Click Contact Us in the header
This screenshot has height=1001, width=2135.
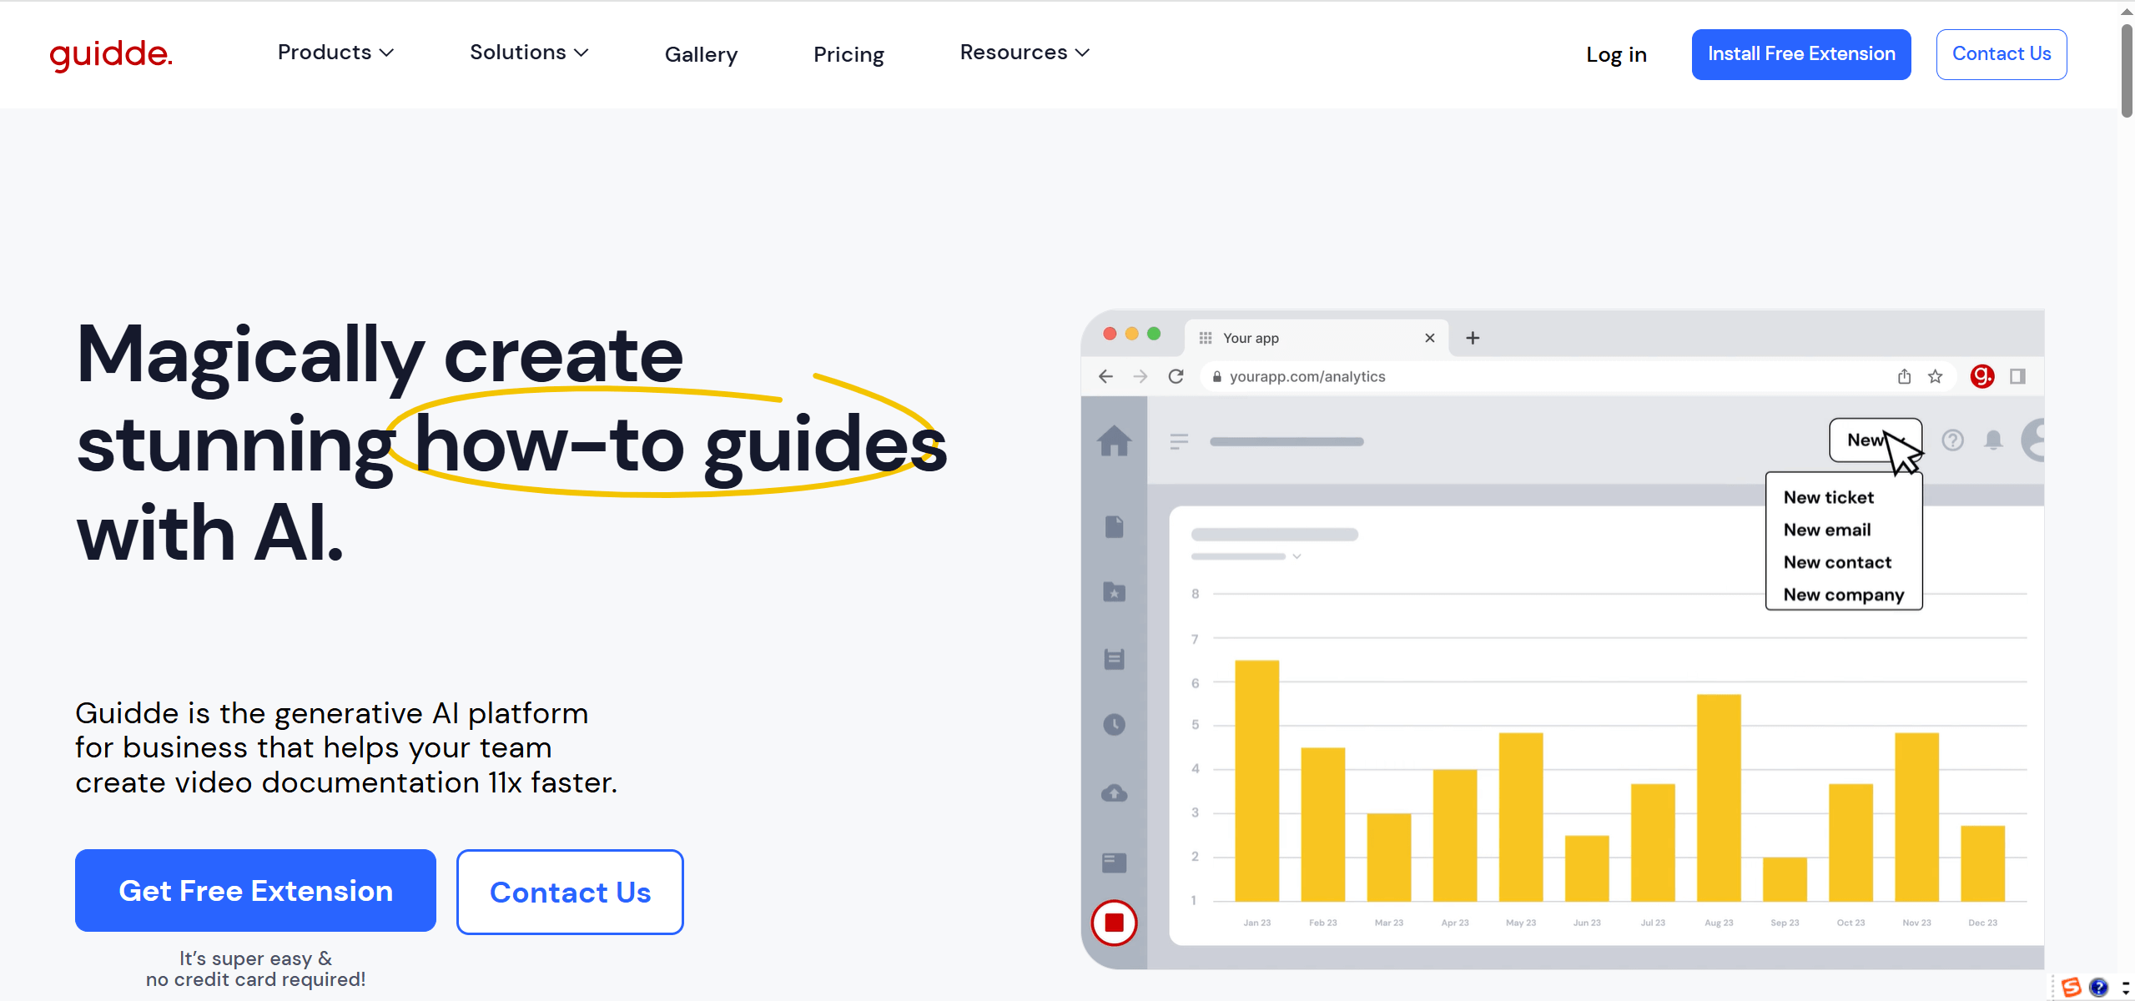2002,54
